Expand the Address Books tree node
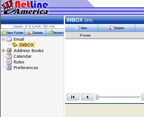144x117 pixels. [3, 50]
